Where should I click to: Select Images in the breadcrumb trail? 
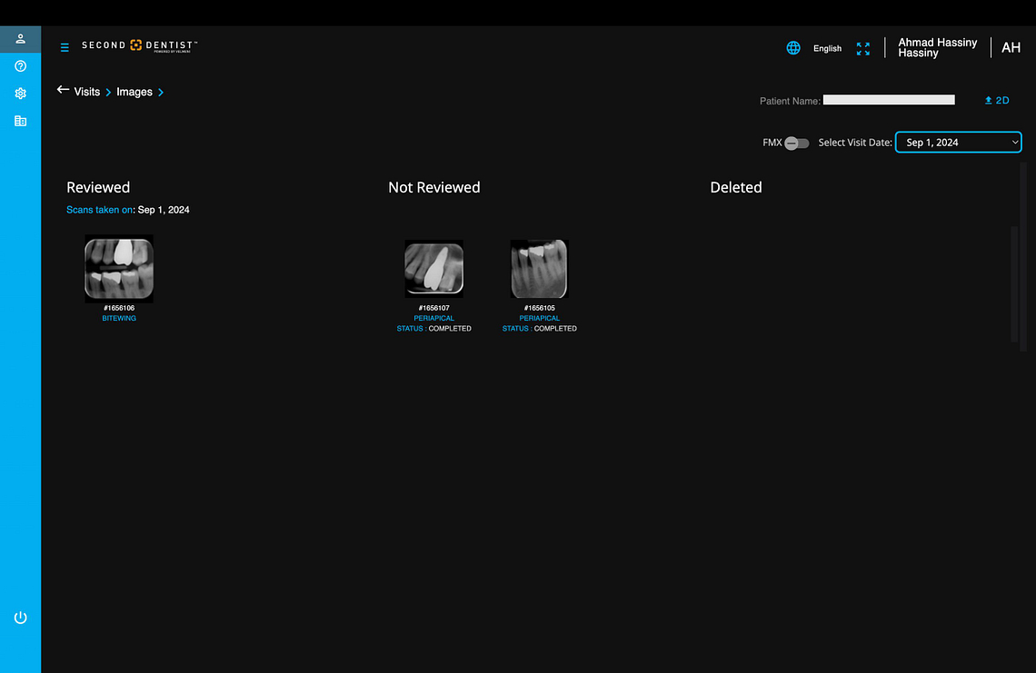click(x=134, y=92)
